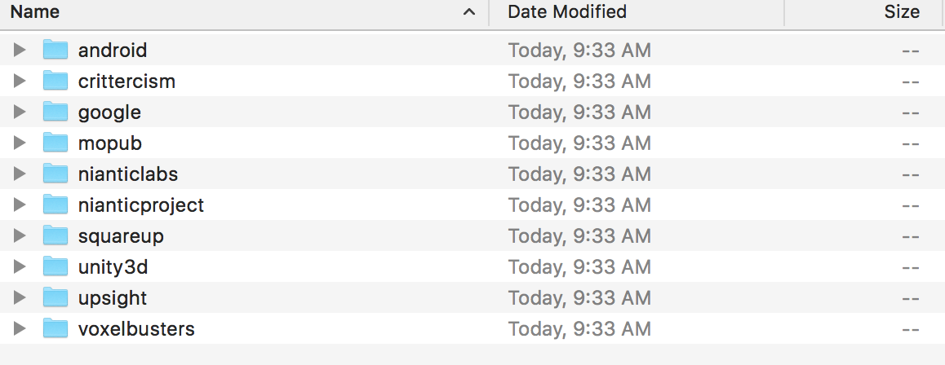Toggle the sort direction arrow in Name column
This screenshot has height=365, width=945.
click(469, 12)
